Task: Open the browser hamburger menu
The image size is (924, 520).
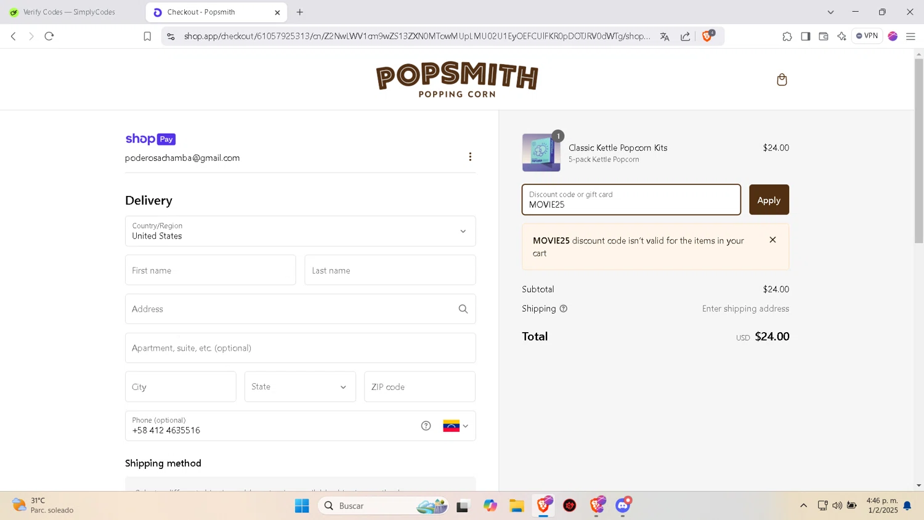Action: coord(910,36)
